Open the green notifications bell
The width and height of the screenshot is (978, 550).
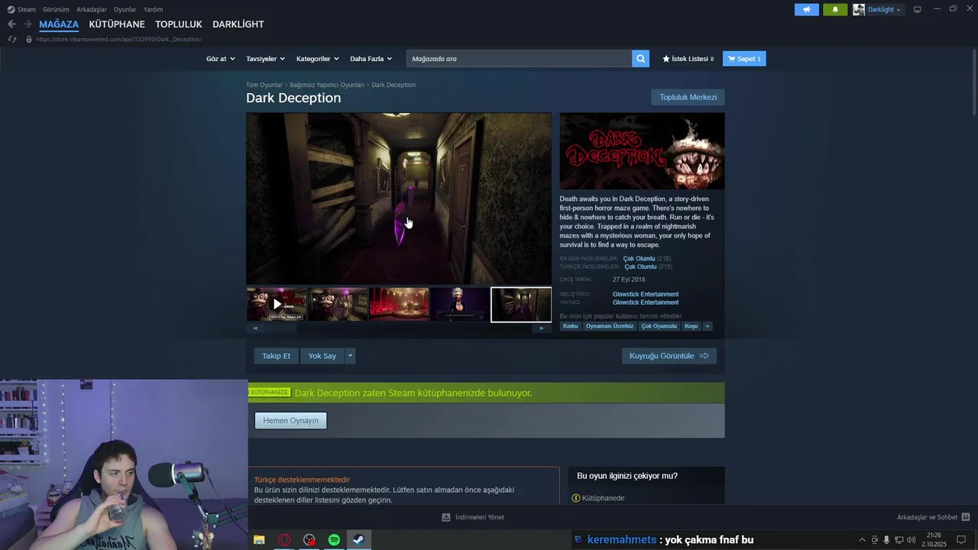tap(835, 9)
